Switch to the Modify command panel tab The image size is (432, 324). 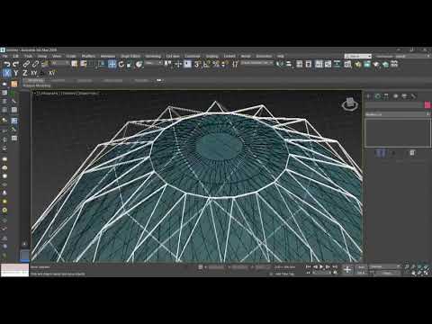tap(378, 96)
